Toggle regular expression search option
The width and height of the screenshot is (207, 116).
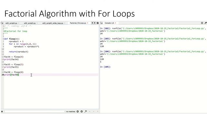coord(86,111)
